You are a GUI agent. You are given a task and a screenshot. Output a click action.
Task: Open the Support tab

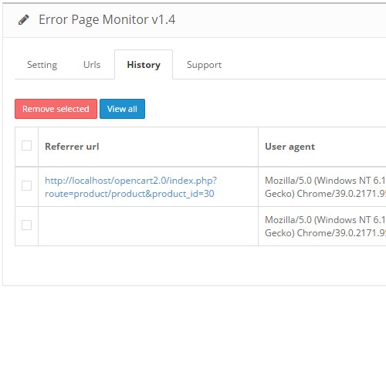(204, 65)
